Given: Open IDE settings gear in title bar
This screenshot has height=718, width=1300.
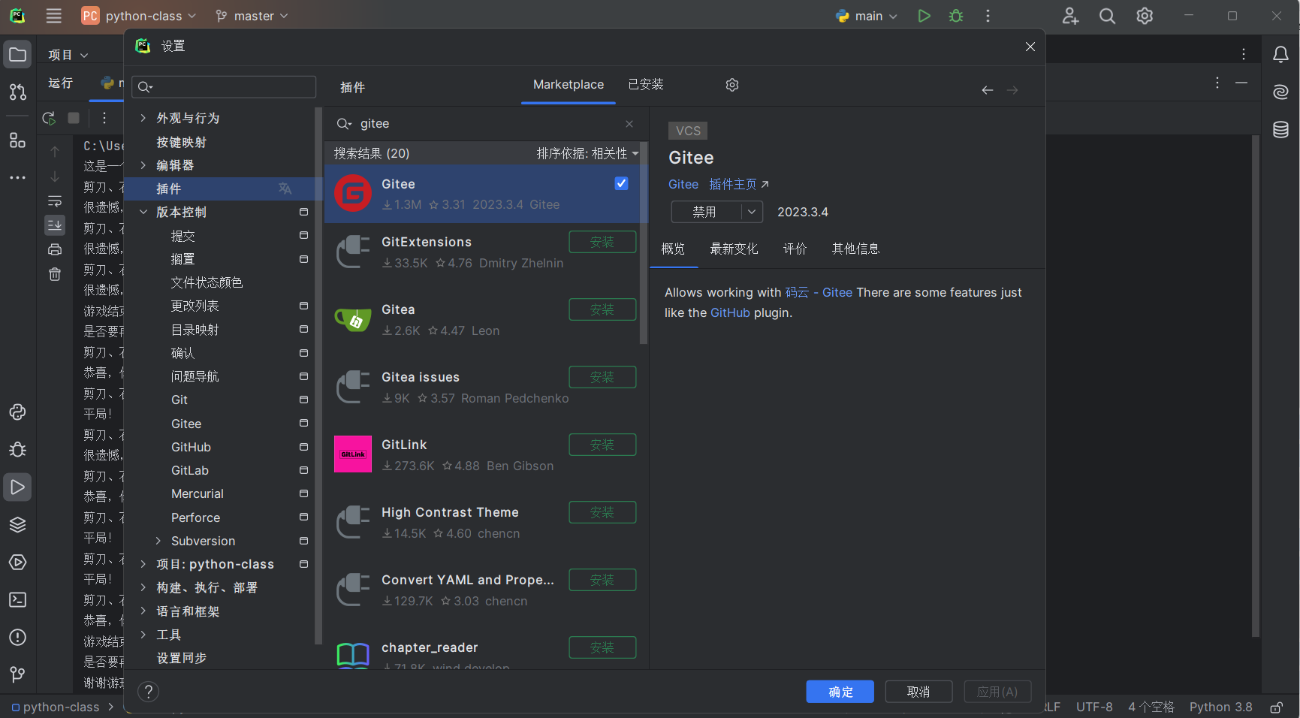Looking at the screenshot, I should pos(1145,16).
